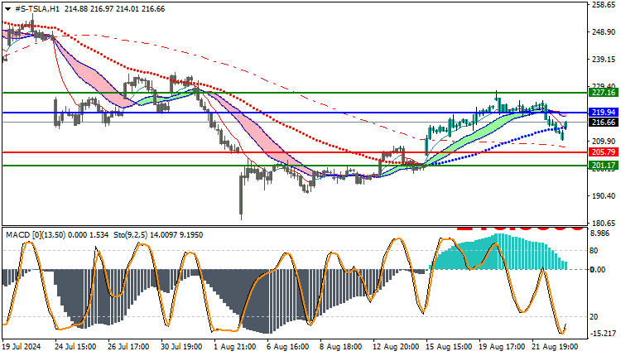This screenshot has height=356, width=621.
Task: Click the 180.65 bottom price scale value
Action: coord(603,223)
